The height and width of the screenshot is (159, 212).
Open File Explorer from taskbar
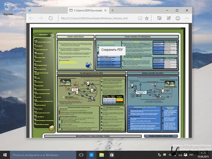pyautogui.click(x=101, y=154)
